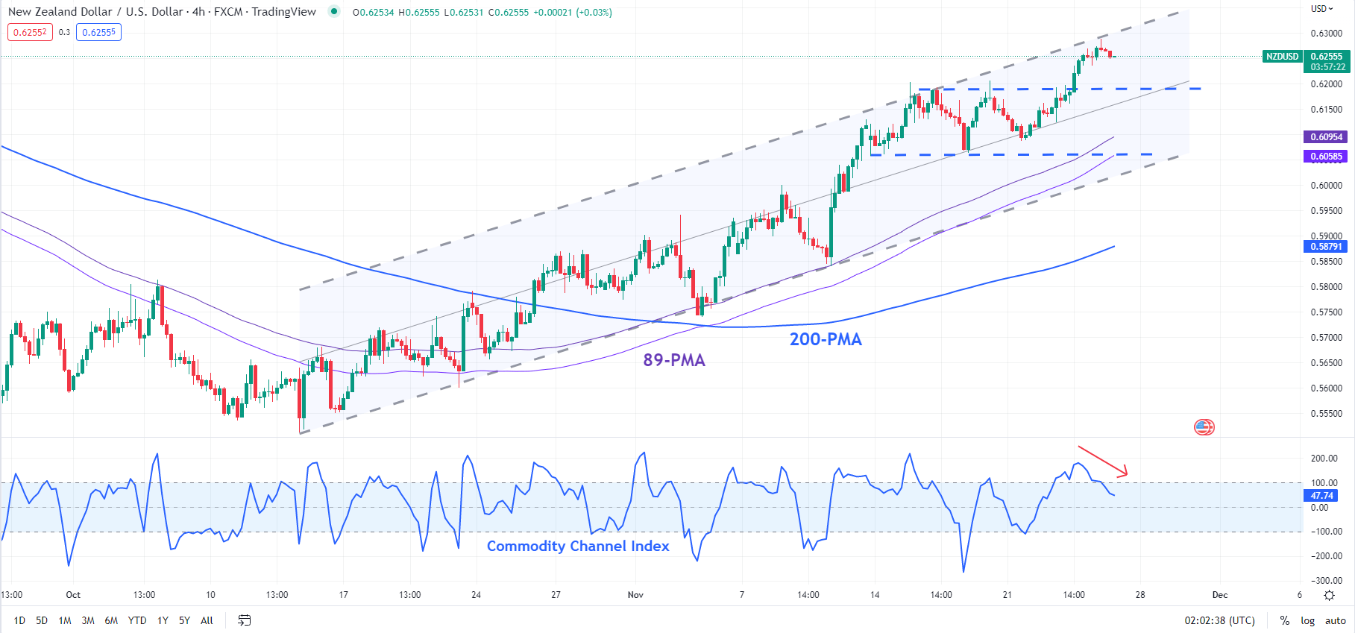
Task: Select the 6M time range
Action: tap(111, 620)
